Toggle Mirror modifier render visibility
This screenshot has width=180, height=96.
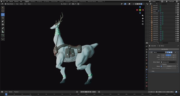(x=171, y=52)
